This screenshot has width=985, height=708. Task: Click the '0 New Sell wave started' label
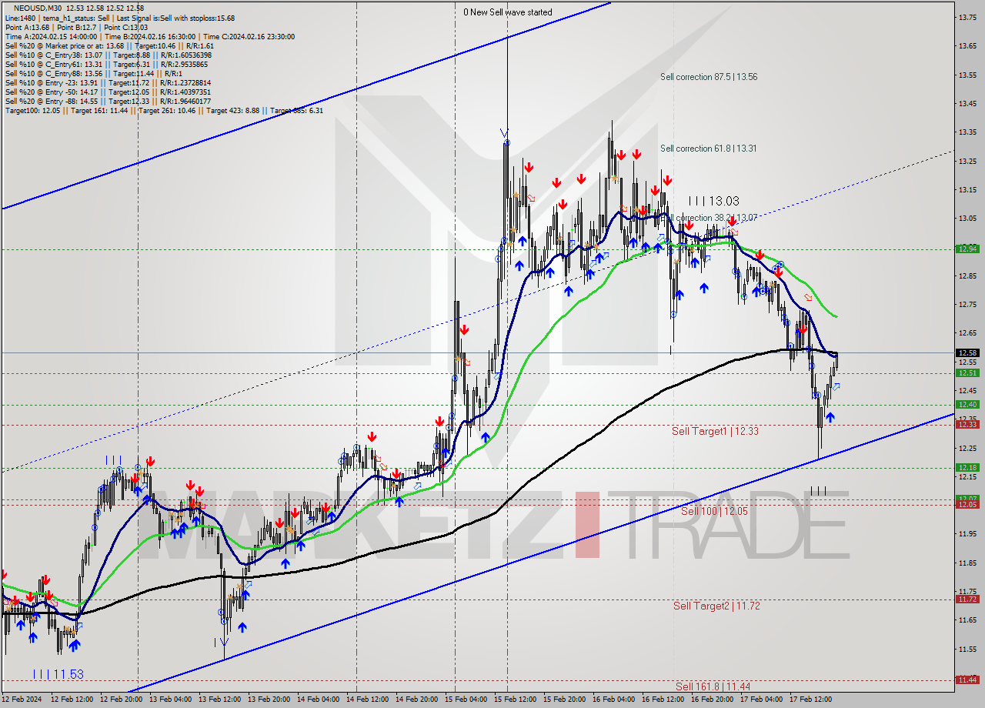(x=507, y=12)
